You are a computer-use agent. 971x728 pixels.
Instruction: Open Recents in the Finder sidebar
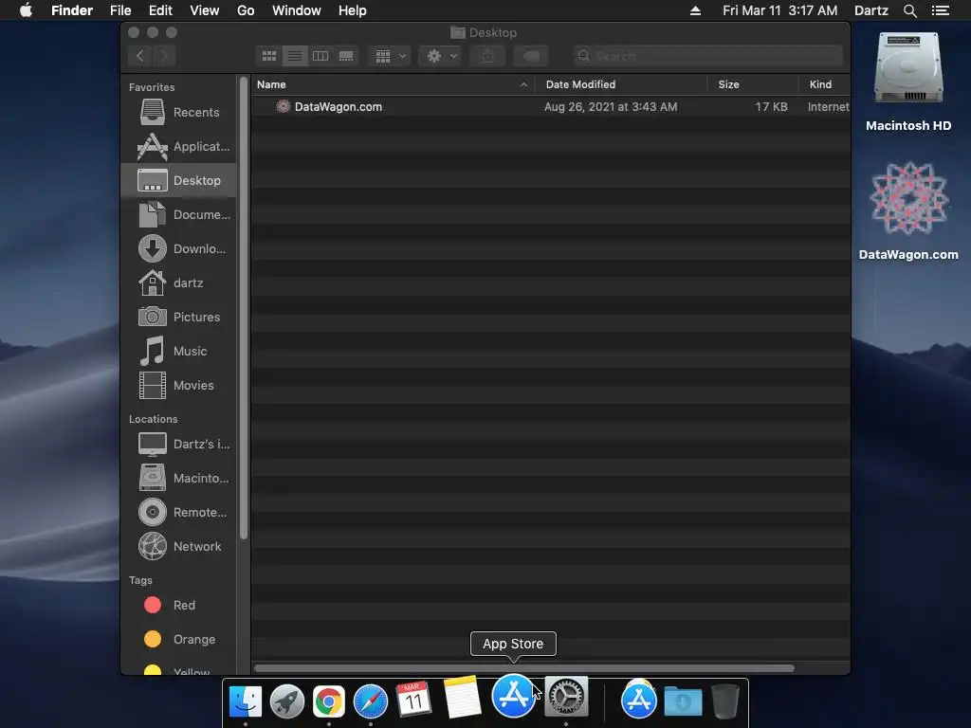coord(179,113)
